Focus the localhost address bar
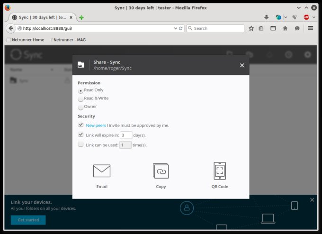 pos(97,28)
